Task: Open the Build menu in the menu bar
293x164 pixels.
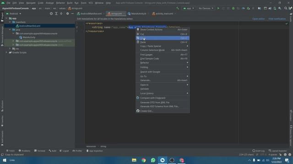Action: [x=70, y=3]
